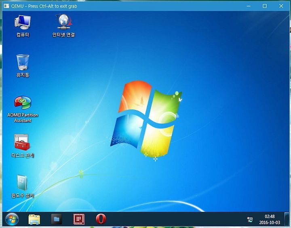
Task: Launch the red grid taskbar application
Action: (x=79, y=219)
